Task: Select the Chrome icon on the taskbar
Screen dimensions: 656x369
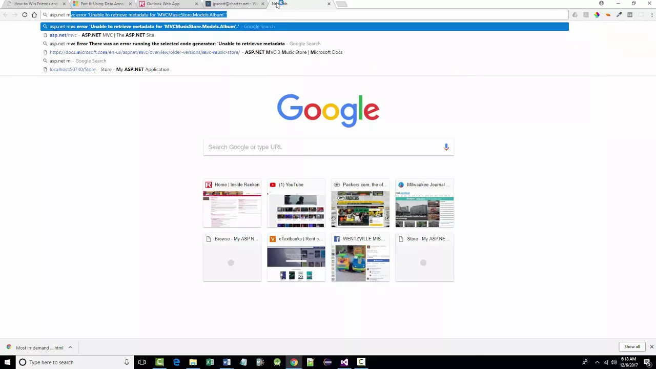Action: [x=294, y=362]
